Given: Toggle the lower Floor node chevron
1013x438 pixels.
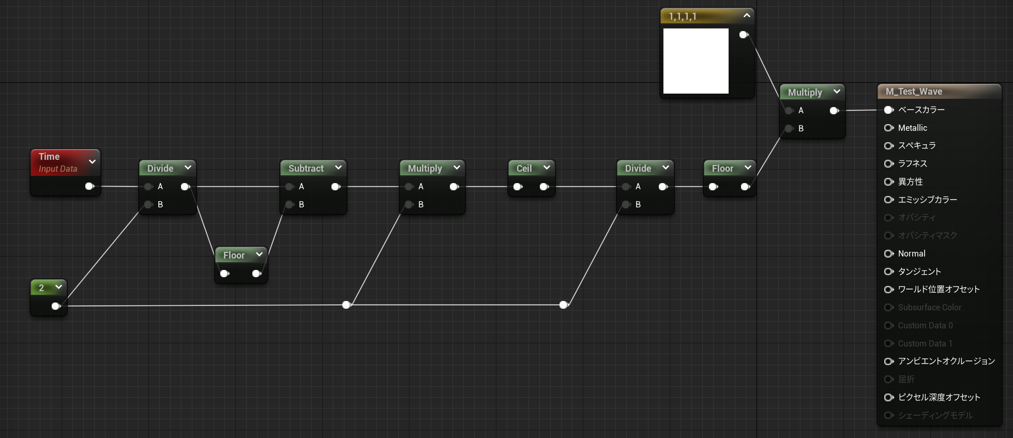Looking at the screenshot, I should pyautogui.click(x=259, y=254).
